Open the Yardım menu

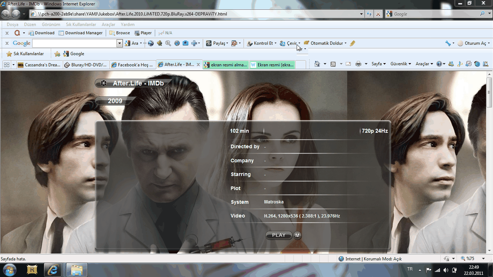tap(127, 25)
